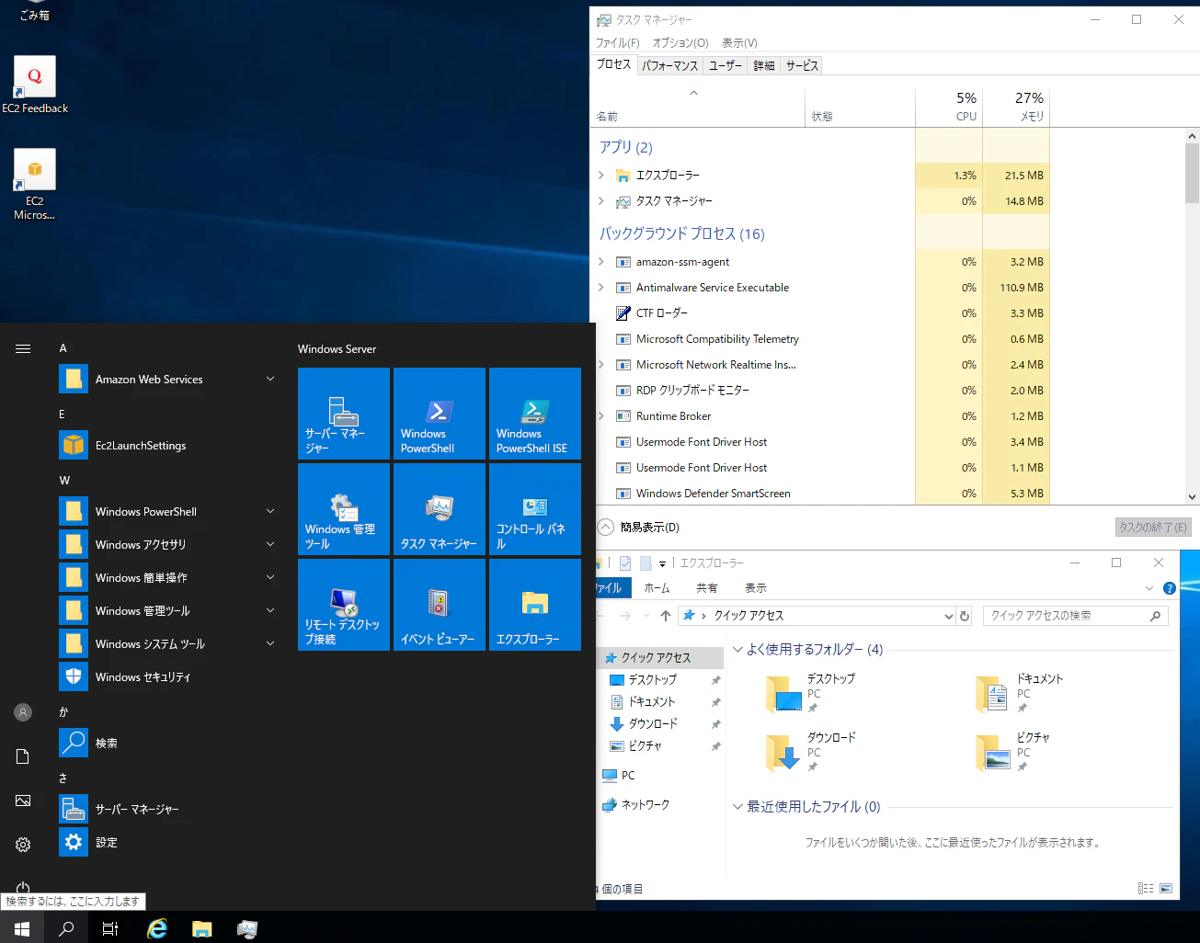Viewport: 1200px width, 943px height.
Task: Switch to the サービス tab
Action: (x=802, y=65)
